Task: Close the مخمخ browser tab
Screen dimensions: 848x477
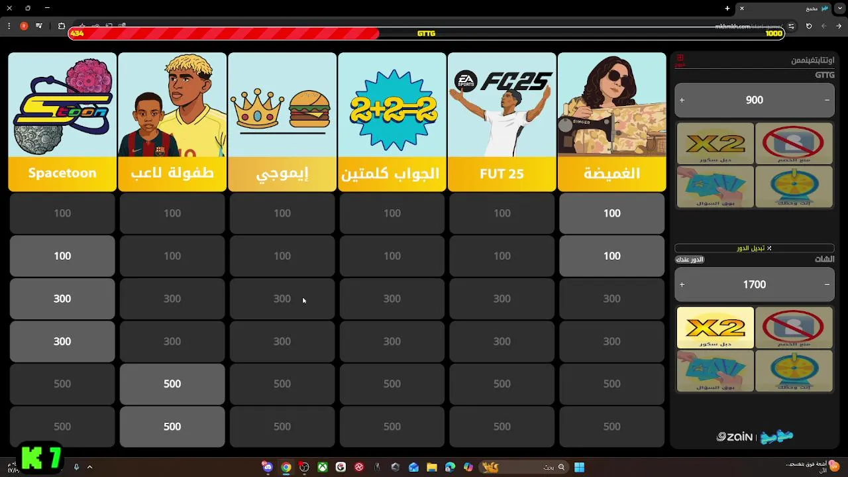Action: [x=742, y=8]
